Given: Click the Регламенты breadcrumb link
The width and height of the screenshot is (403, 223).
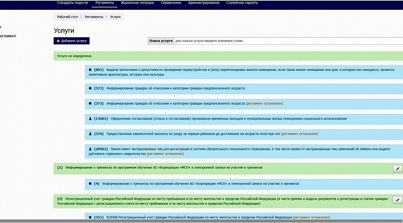Looking at the screenshot, I should [x=93, y=17].
